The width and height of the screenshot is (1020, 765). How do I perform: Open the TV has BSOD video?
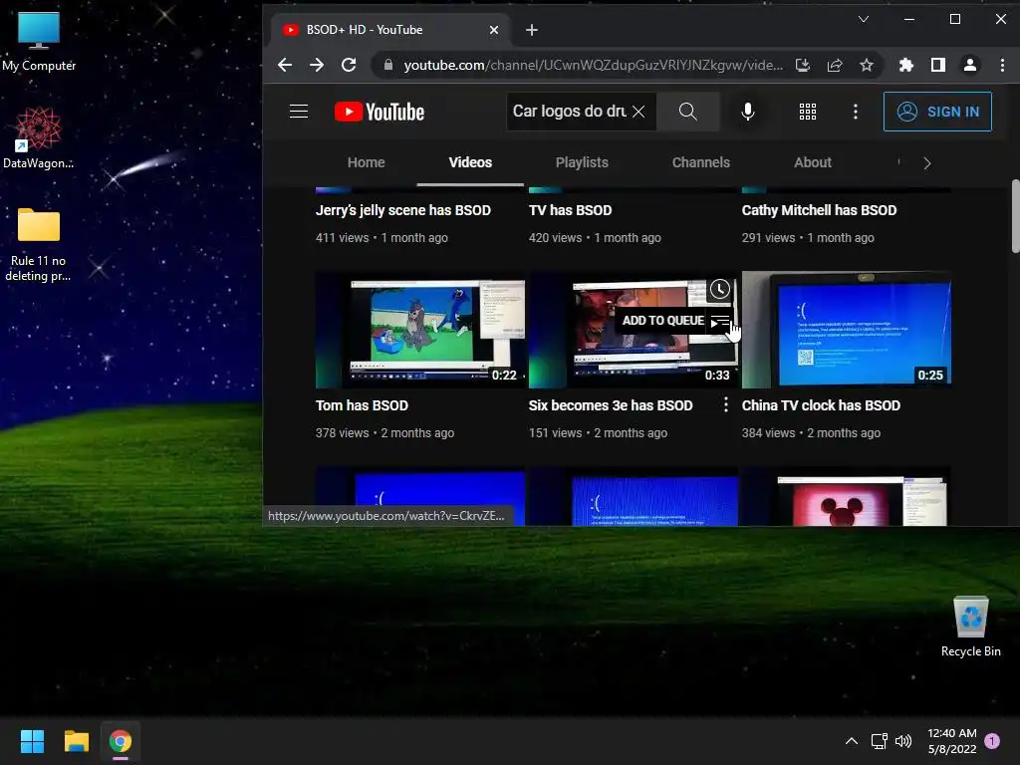(571, 210)
